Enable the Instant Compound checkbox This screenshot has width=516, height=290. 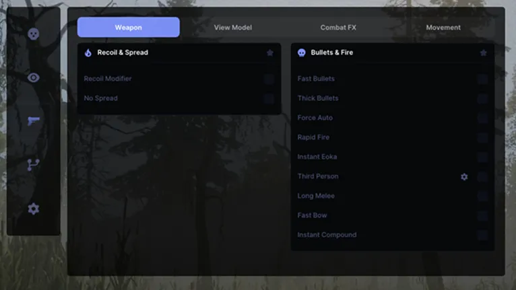(482, 235)
